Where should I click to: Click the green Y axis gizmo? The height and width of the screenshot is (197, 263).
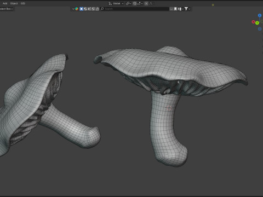click(257, 23)
